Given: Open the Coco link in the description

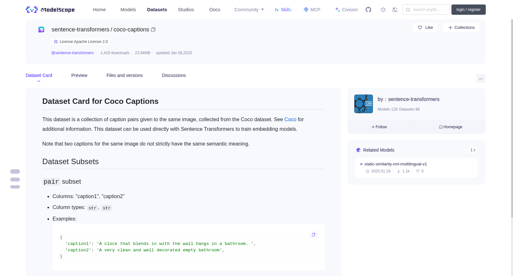Looking at the screenshot, I should click(290, 119).
